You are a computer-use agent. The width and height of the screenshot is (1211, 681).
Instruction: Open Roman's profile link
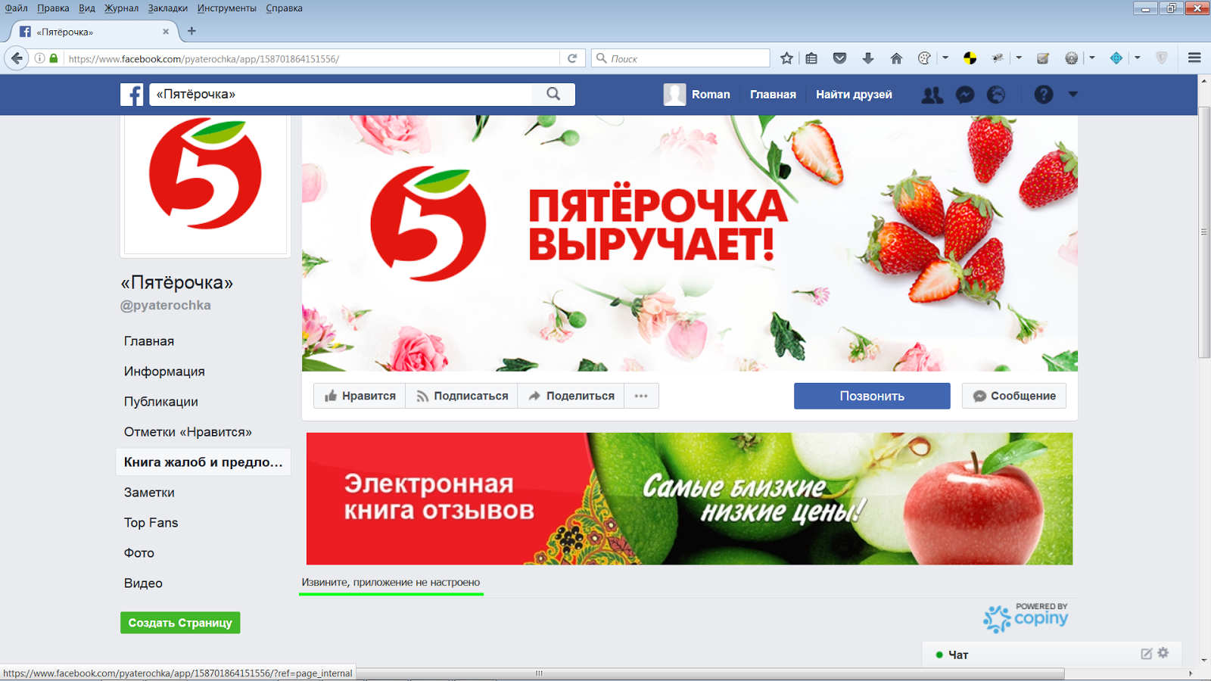pyautogui.click(x=697, y=95)
